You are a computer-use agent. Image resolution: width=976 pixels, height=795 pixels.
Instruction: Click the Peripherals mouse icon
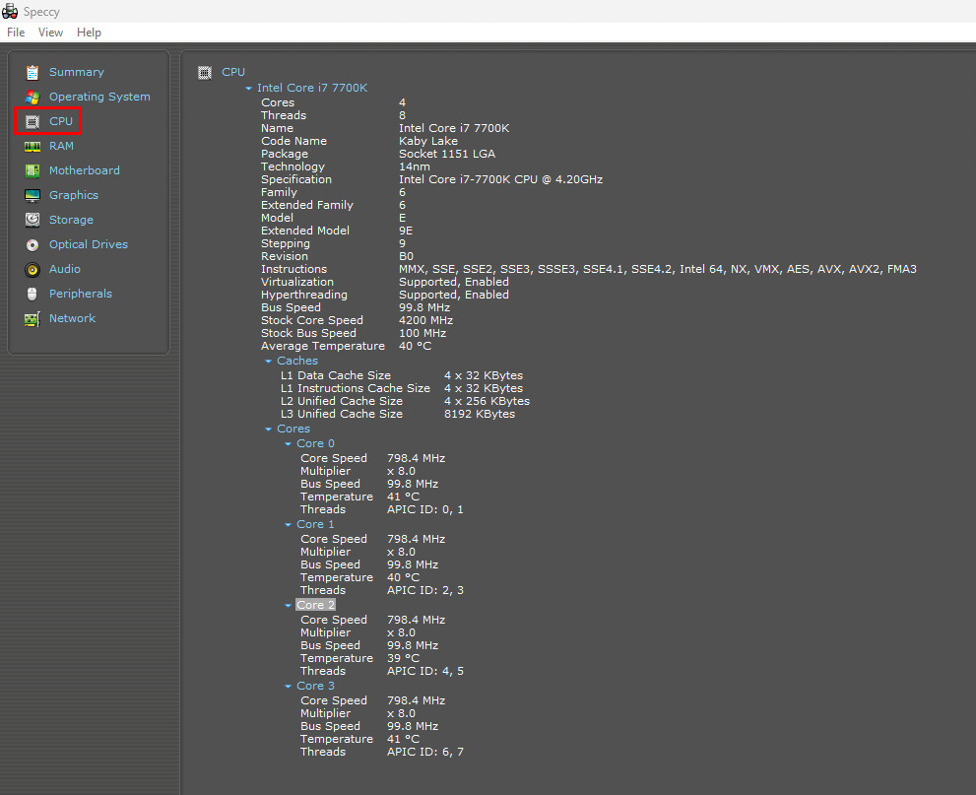(x=33, y=294)
